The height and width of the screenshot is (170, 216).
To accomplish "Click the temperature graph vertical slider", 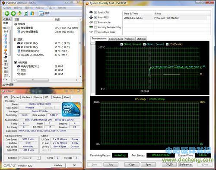I will pyautogui.click(x=93, y=44).
